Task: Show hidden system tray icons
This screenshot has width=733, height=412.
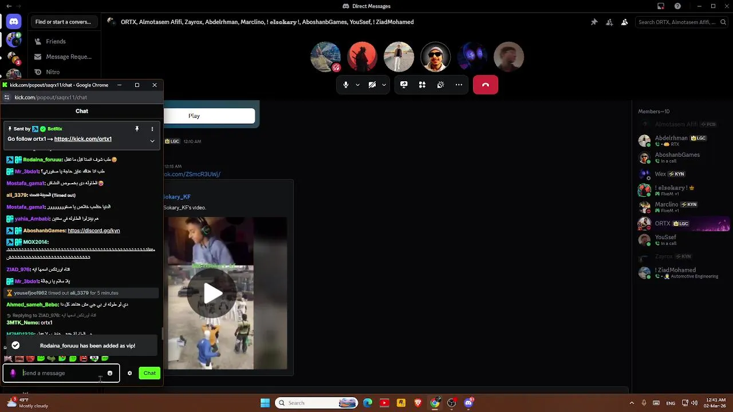Action: pyautogui.click(x=632, y=403)
